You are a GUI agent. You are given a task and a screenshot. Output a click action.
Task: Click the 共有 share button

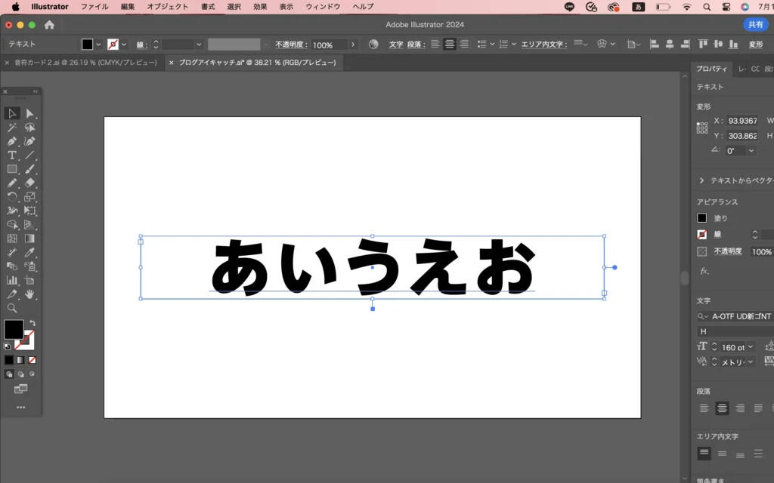[755, 24]
